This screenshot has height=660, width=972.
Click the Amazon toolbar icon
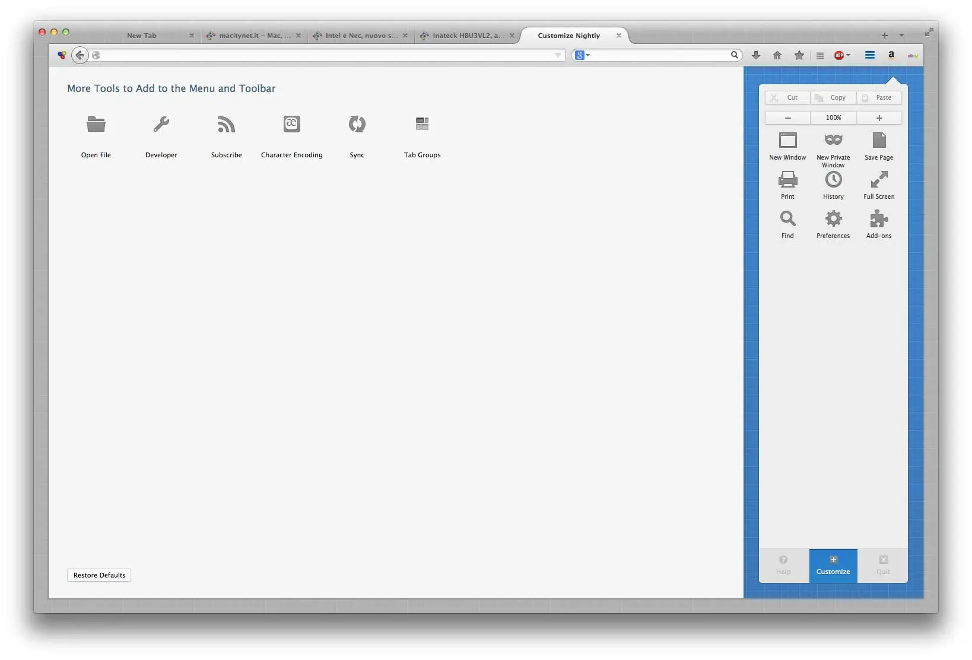(891, 55)
